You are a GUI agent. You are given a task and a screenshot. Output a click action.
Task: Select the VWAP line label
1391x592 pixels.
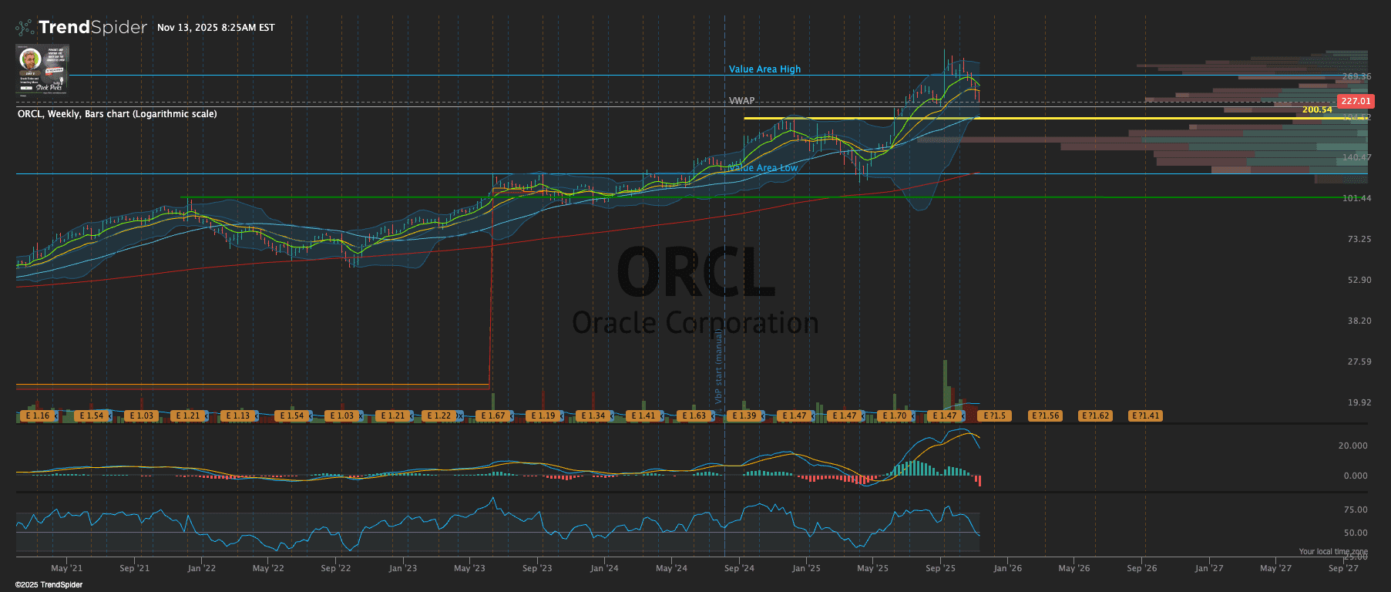pyautogui.click(x=741, y=101)
